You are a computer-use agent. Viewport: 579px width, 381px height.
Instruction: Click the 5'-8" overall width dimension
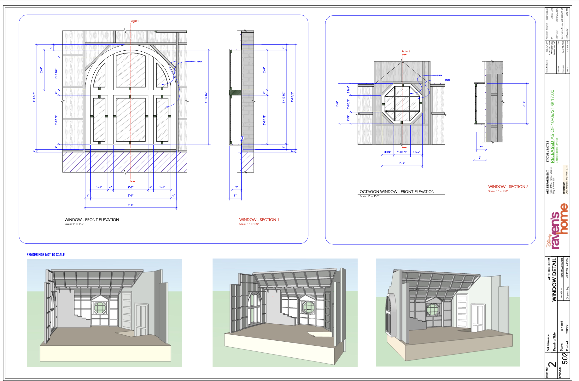point(131,205)
